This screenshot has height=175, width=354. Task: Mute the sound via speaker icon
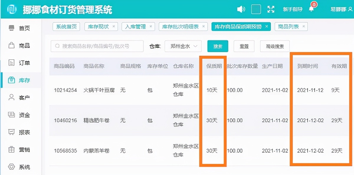tap(241, 9)
